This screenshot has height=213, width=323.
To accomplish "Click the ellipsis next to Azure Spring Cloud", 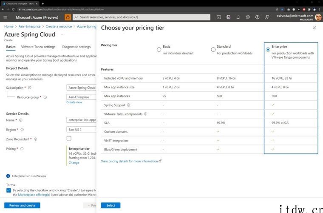I will point(63,34).
